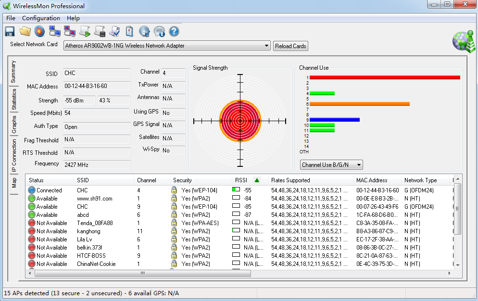Select the kanghong SSID in the list
Image resolution: width=478 pixels, height=301 pixels.
coord(88,231)
